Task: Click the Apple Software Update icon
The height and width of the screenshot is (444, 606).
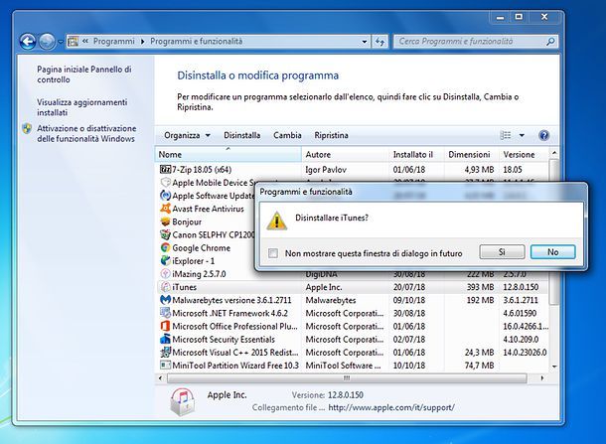Action: [x=165, y=196]
